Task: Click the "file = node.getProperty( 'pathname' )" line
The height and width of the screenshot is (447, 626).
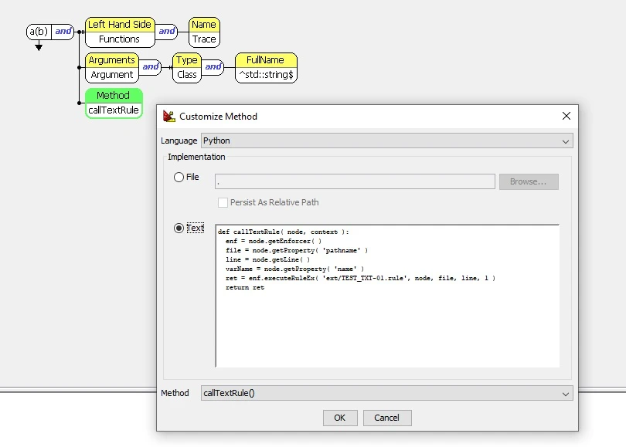Action: [297, 250]
